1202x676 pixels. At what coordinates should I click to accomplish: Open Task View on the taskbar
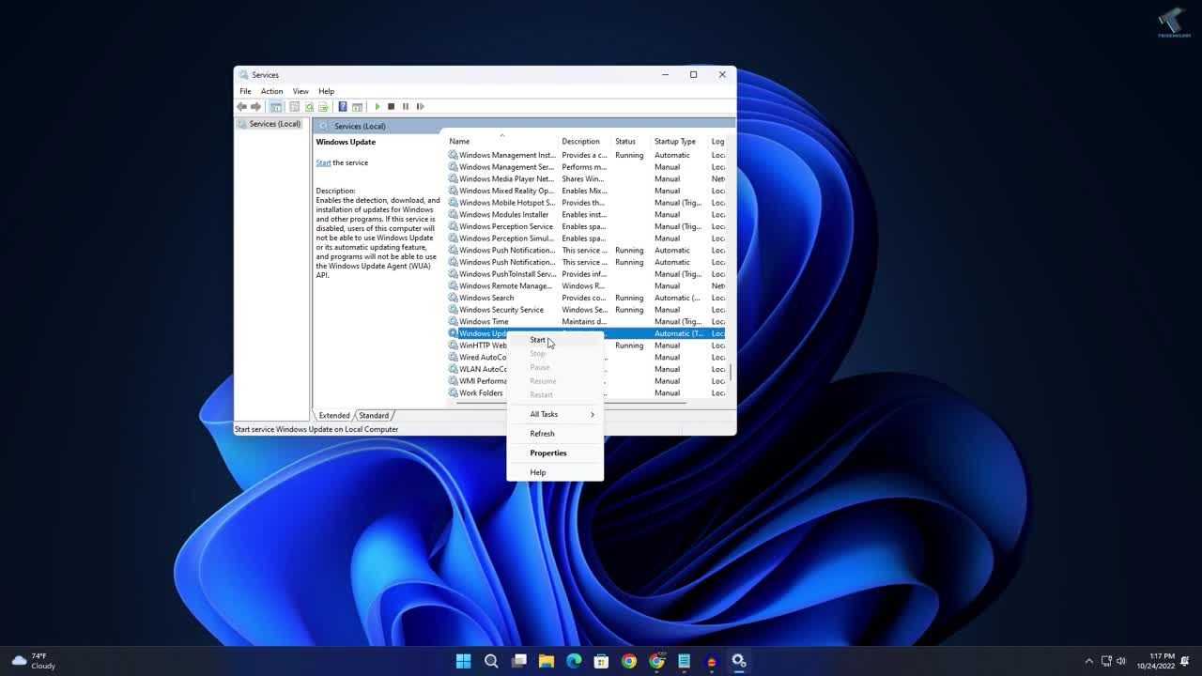pos(518,661)
